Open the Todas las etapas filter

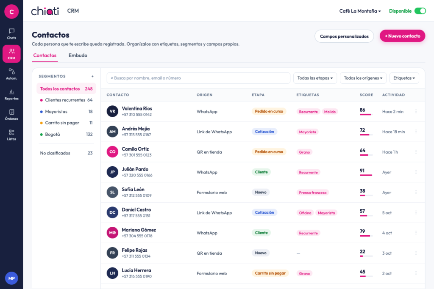coord(315,78)
